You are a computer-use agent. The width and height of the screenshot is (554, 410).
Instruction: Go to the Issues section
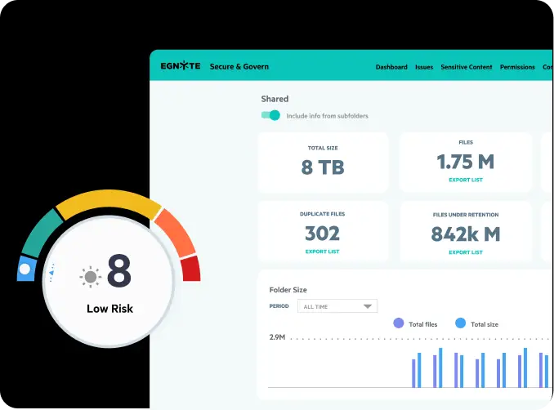click(424, 67)
